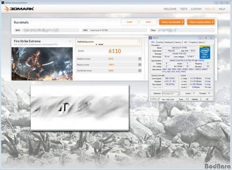Screen dimensions: 232x170
Task: Expand the Combined score row
Action: [140, 70]
